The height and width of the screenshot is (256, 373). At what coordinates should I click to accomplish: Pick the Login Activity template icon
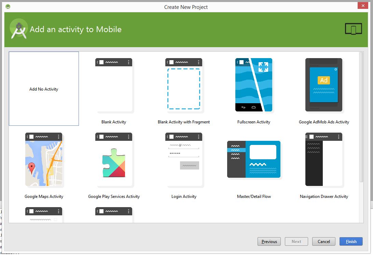(x=184, y=160)
